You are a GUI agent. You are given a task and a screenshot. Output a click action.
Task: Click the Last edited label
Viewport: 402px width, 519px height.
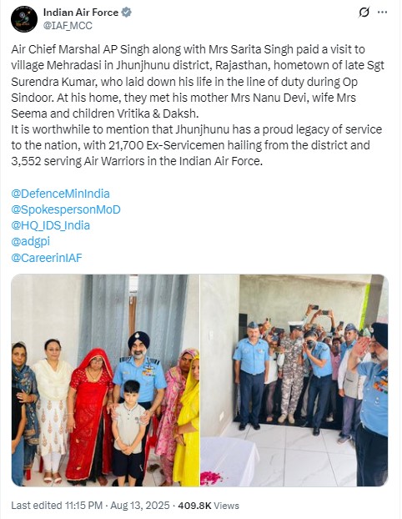[x=37, y=506]
